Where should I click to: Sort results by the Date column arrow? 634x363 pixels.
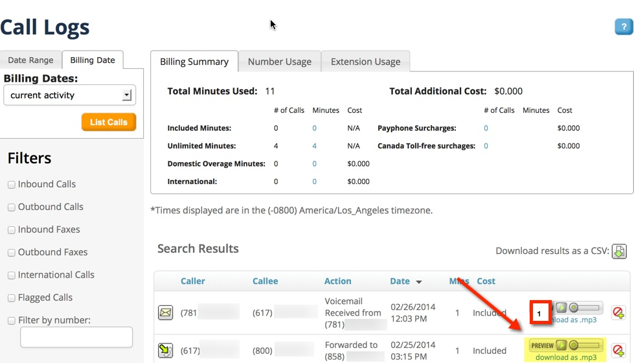[x=419, y=282]
